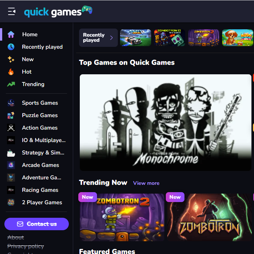
Task: Click the IO & Multiplayer category icon
Action: [11, 140]
